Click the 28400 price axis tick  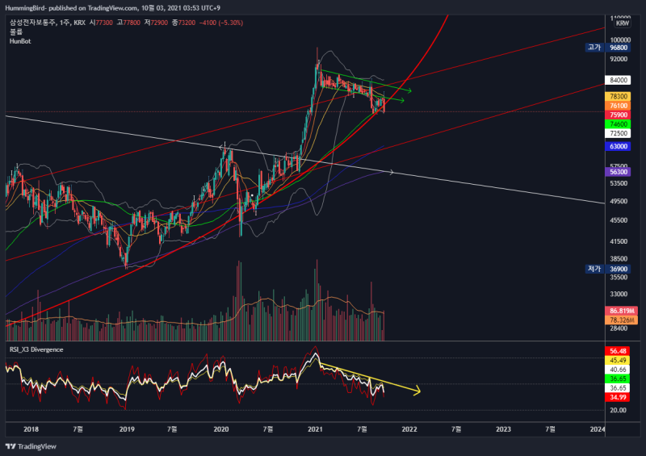tap(619, 328)
